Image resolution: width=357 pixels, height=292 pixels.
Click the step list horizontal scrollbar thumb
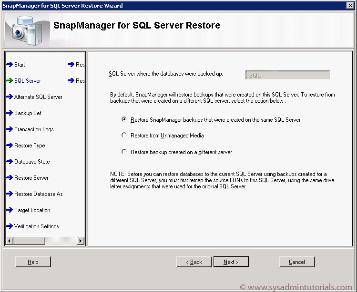[29, 241]
